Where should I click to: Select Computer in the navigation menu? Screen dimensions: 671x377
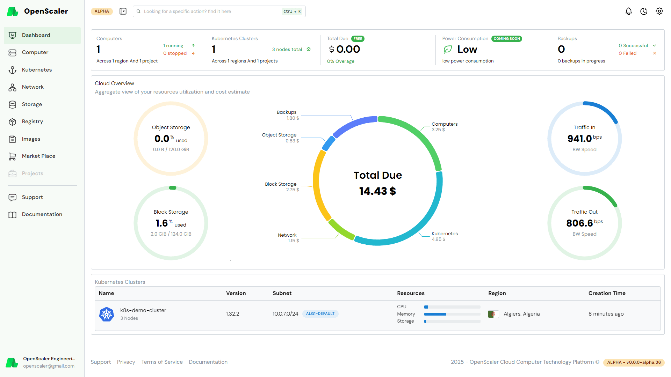[x=35, y=52]
